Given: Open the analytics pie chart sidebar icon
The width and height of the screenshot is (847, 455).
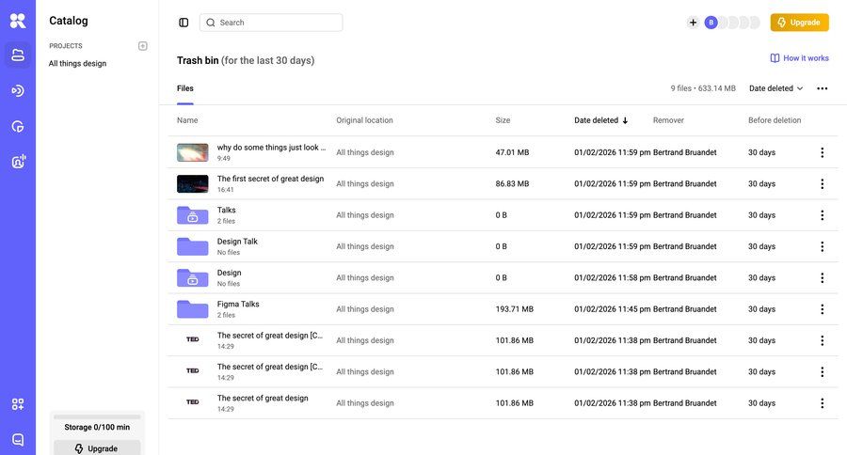Looking at the screenshot, I should (x=18, y=127).
